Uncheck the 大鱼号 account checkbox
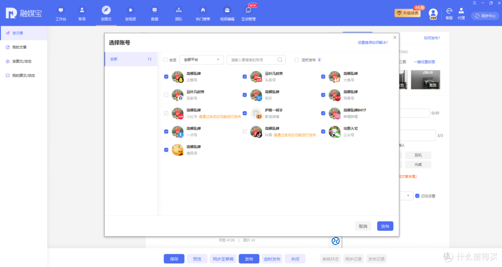This screenshot has width=502, height=267. (323, 77)
